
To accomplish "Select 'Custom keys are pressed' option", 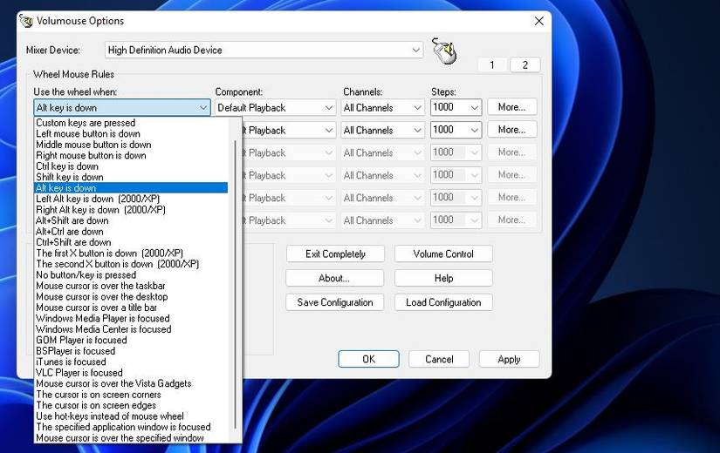I will (x=131, y=123).
